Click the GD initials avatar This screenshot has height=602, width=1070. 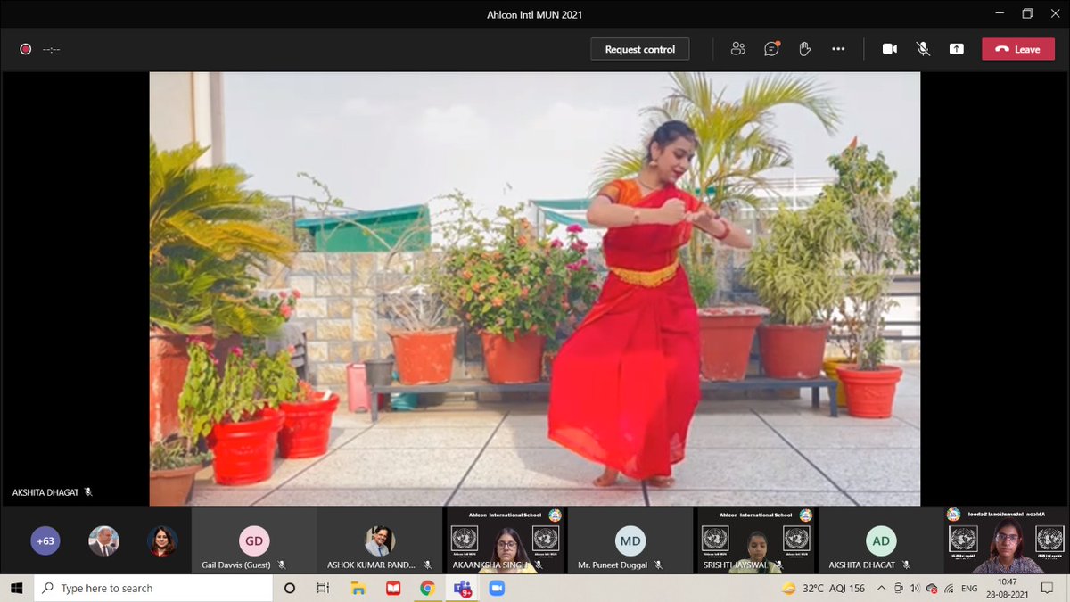[254, 540]
